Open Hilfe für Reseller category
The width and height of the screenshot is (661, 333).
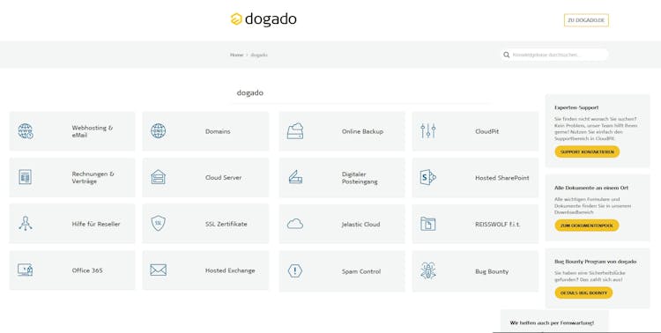point(72,224)
